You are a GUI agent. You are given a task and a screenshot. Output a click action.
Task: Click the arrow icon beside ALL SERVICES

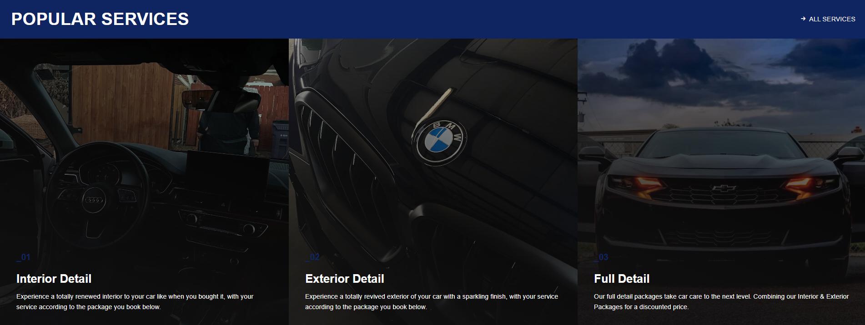click(x=803, y=19)
